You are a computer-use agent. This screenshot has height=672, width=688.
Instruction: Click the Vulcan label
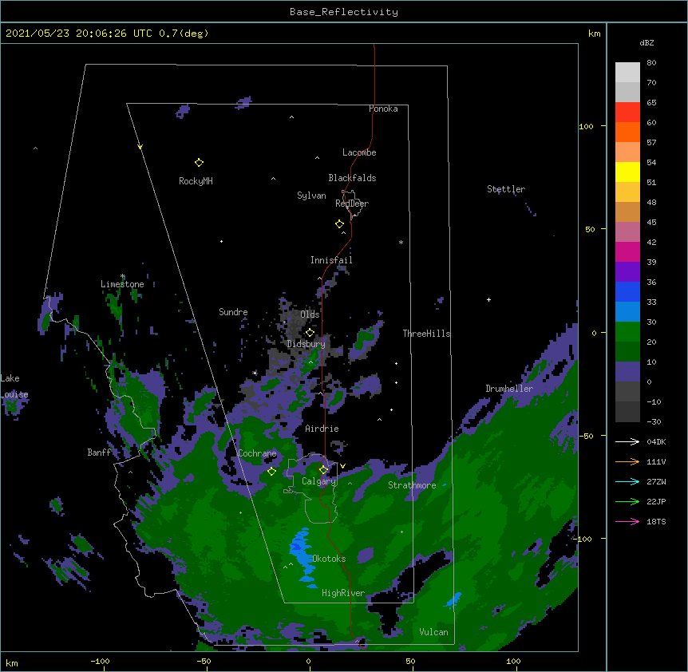click(433, 632)
